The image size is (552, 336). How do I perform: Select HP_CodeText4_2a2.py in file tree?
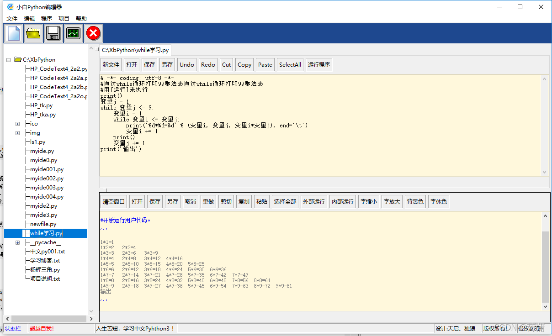pos(58,69)
